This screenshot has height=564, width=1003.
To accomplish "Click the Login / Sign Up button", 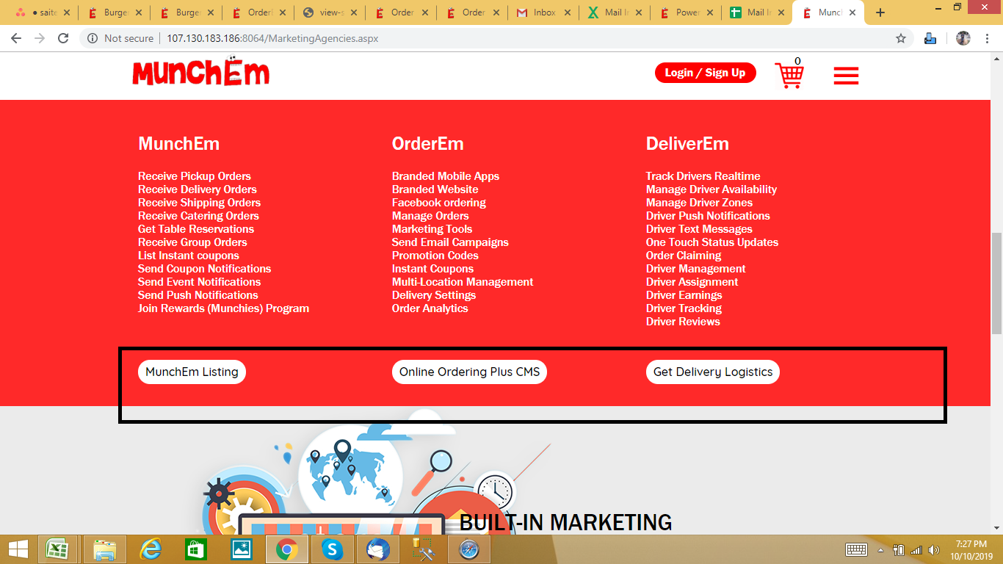I will click(x=705, y=73).
